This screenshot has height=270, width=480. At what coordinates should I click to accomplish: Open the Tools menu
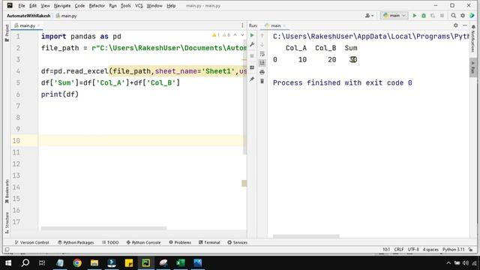pyautogui.click(x=125, y=6)
